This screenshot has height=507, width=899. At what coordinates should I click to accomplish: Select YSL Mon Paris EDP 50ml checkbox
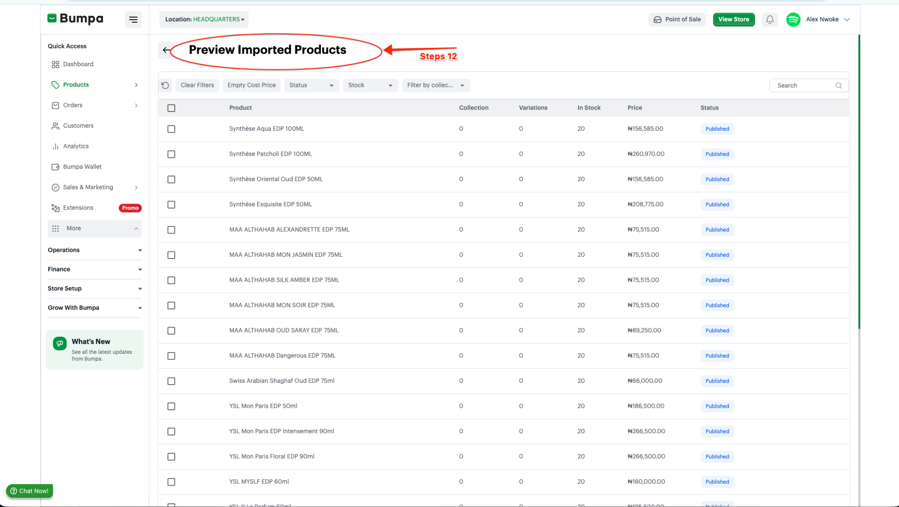tap(171, 406)
